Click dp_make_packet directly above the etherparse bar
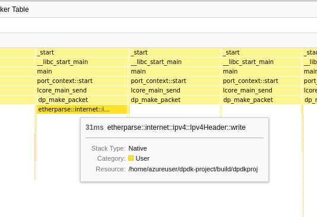 82,100
